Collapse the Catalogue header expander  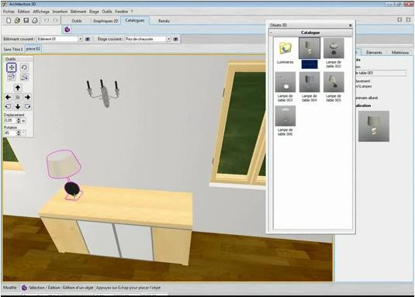click(271, 33)
